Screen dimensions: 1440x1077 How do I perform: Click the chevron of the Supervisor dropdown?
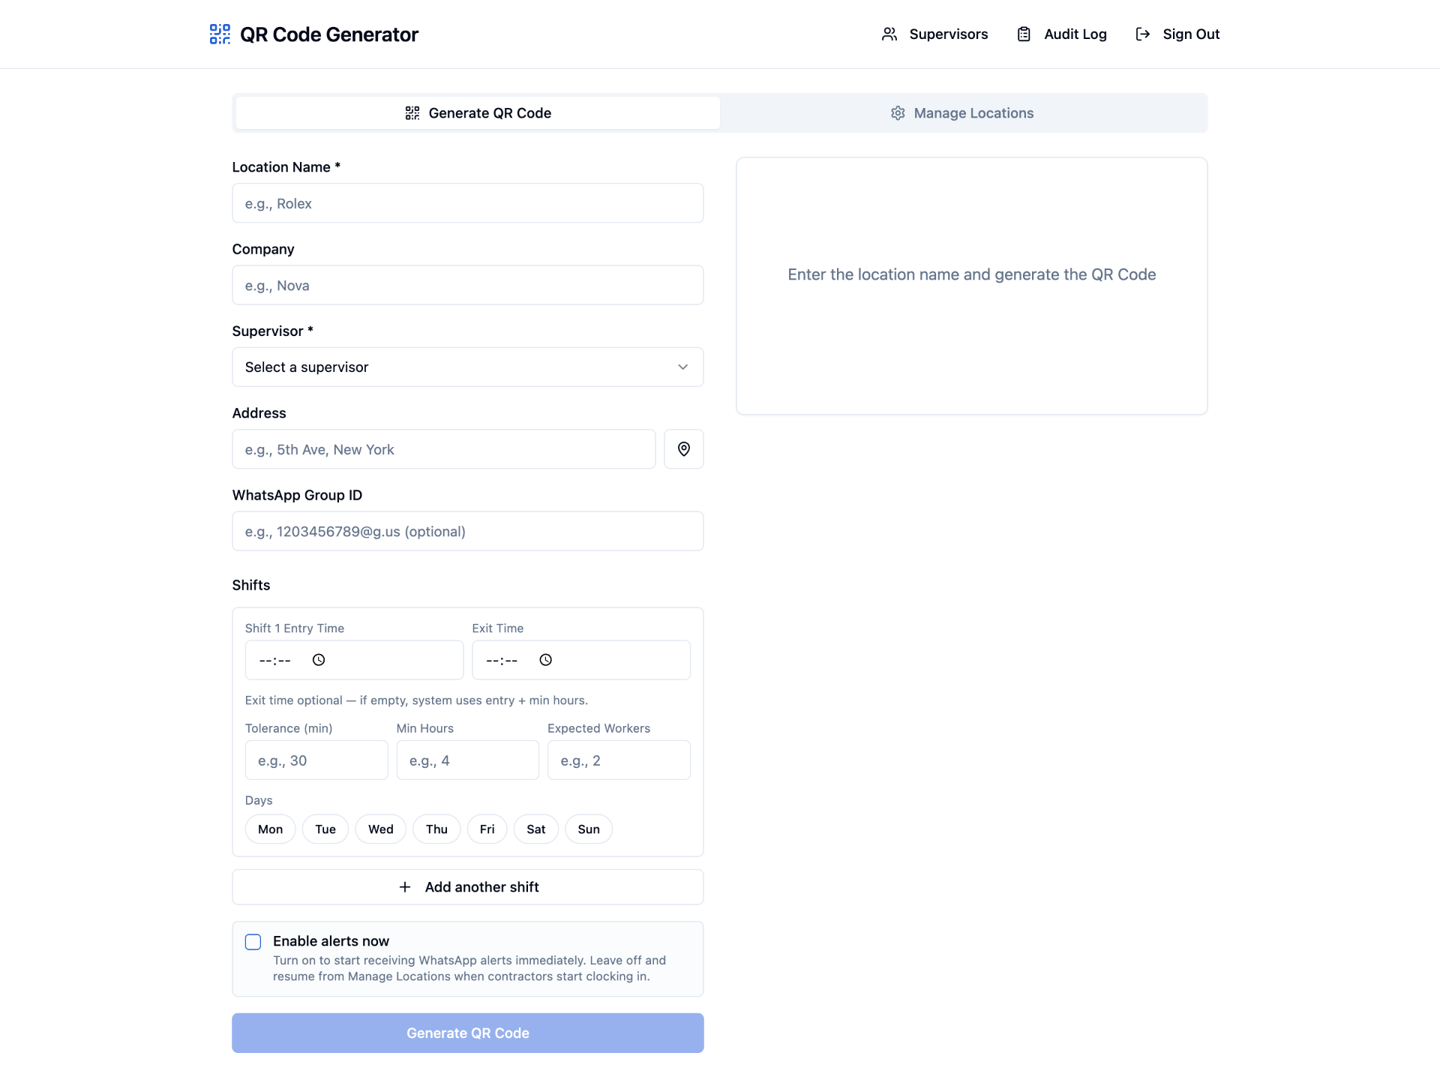tap(683, 367)
